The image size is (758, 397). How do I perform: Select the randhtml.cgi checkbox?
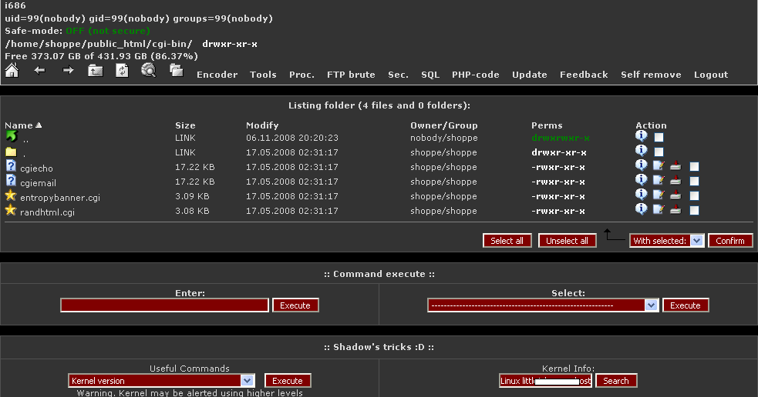(694, 210)
